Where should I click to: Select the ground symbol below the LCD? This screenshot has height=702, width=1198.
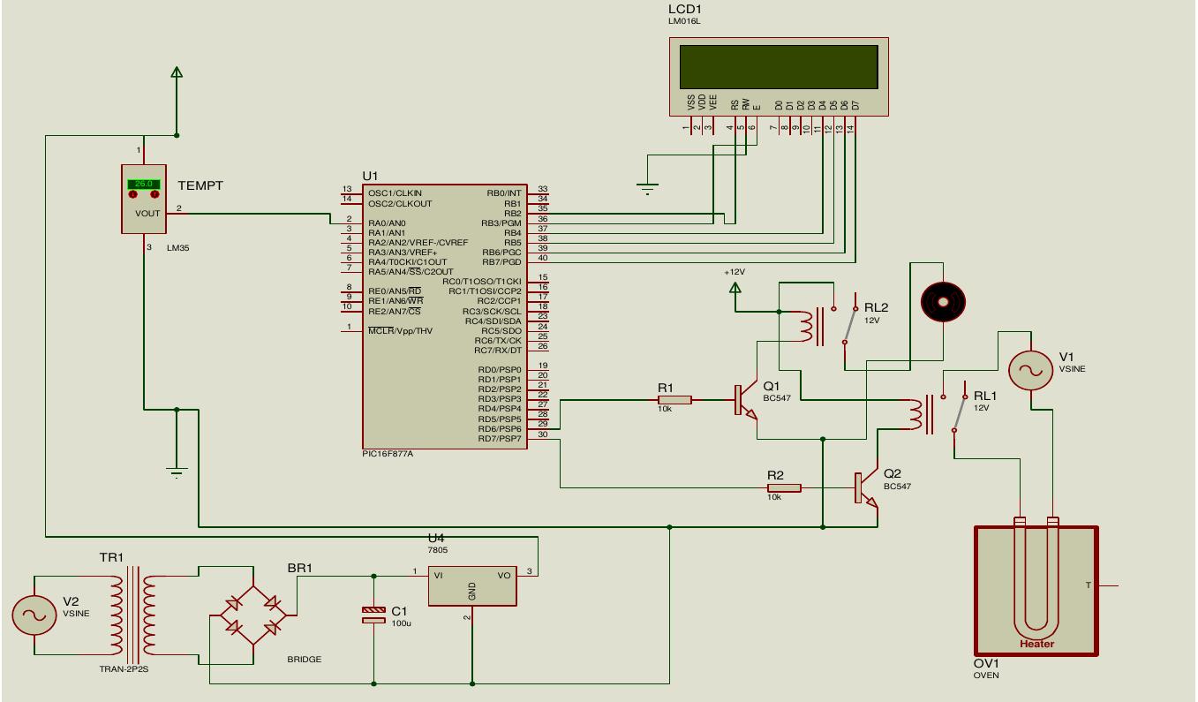tap(647, 189)
